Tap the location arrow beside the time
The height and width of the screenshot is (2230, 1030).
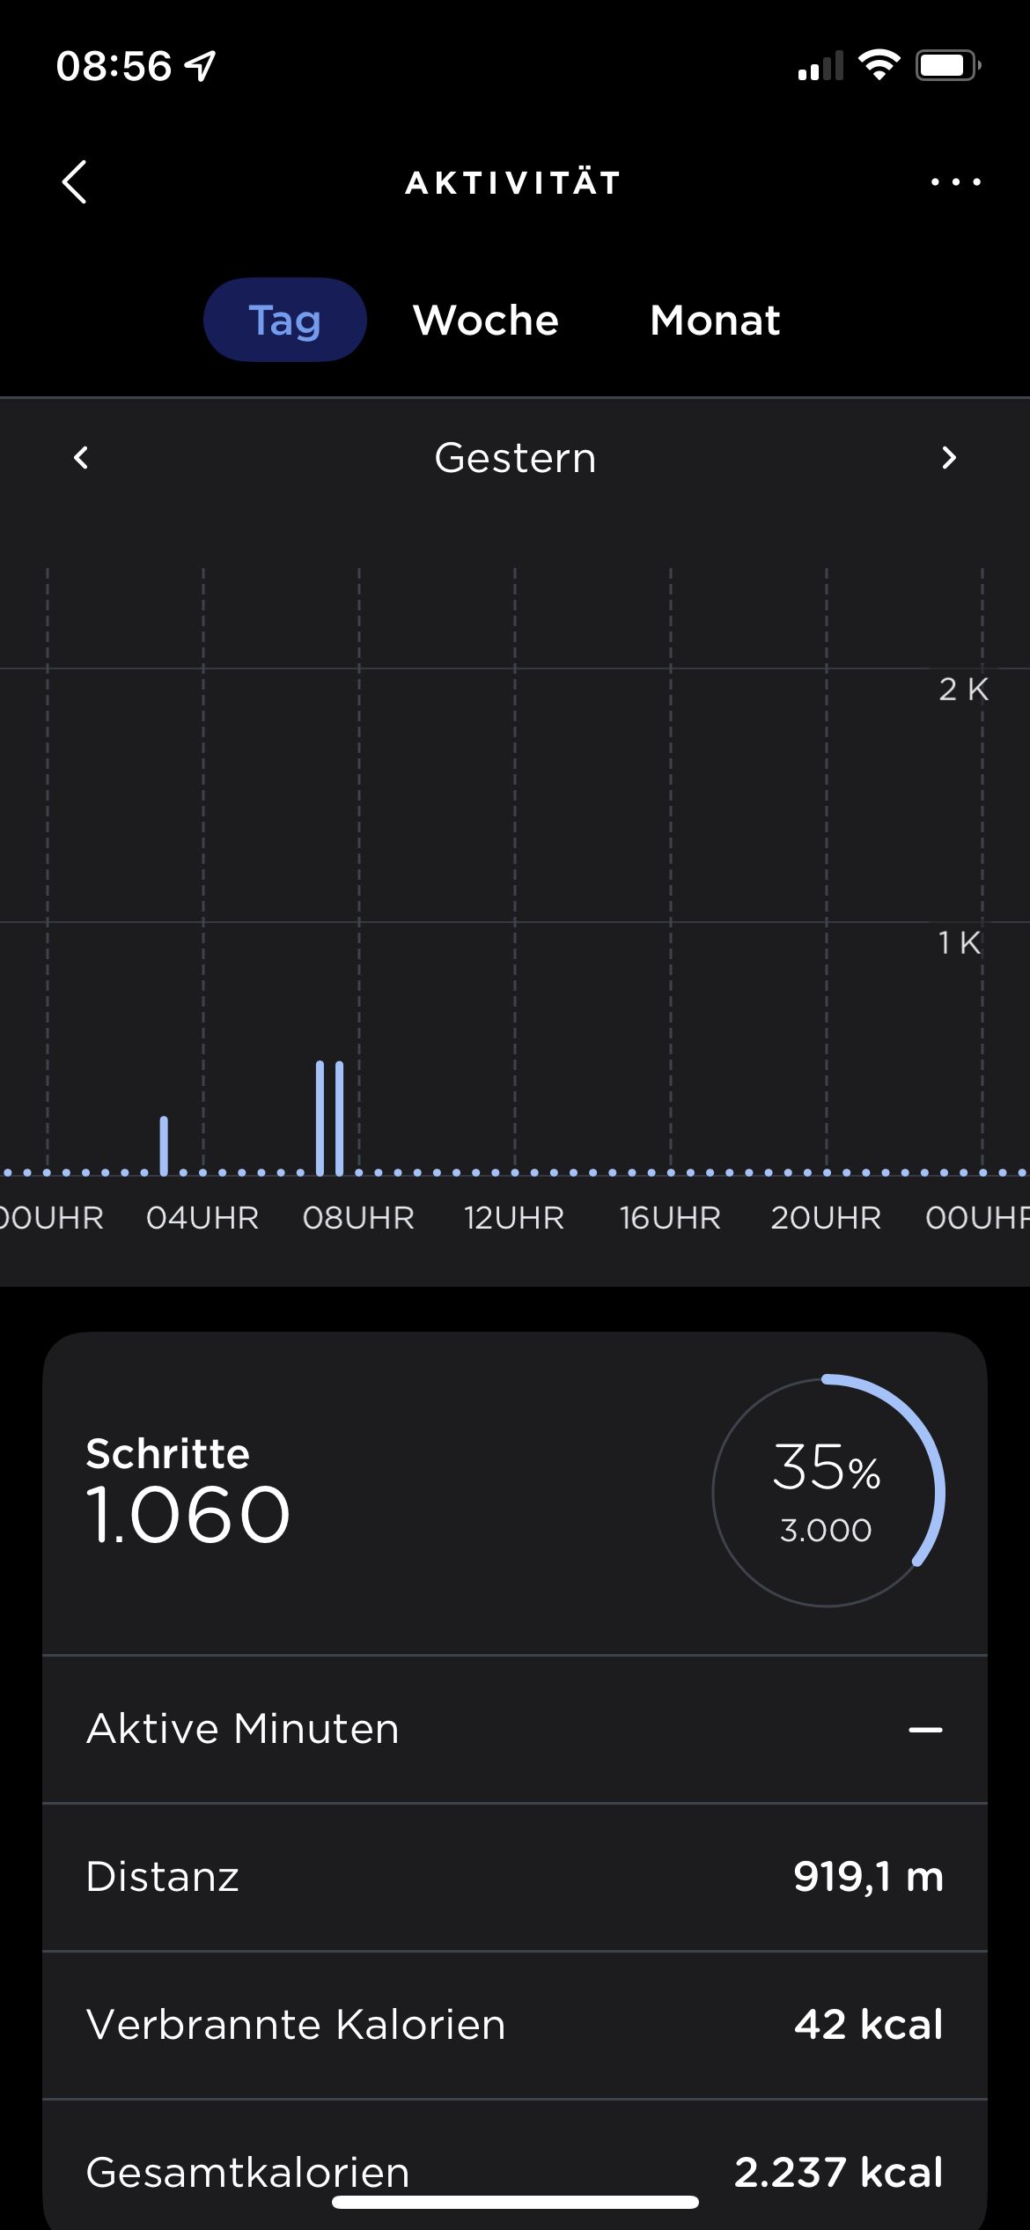[202, 66]
